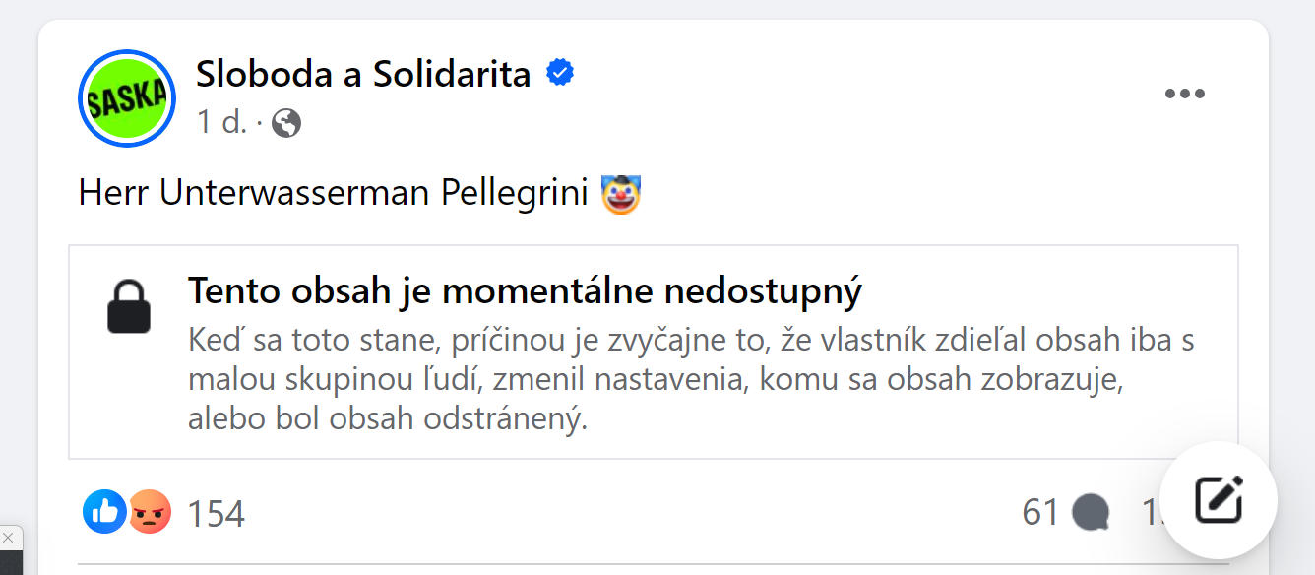Image resolution: width=1315 pixels, height=575 pixels.
Task: Click the unavailable content explanation text
Action: click(690, 380)
